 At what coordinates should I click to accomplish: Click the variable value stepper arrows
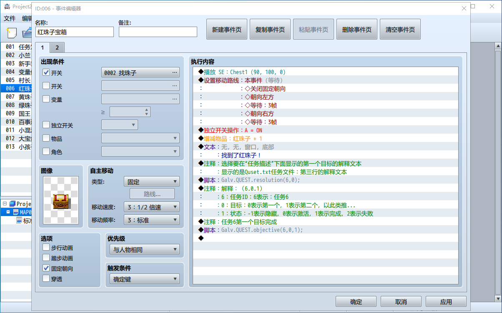pos(146,112)
